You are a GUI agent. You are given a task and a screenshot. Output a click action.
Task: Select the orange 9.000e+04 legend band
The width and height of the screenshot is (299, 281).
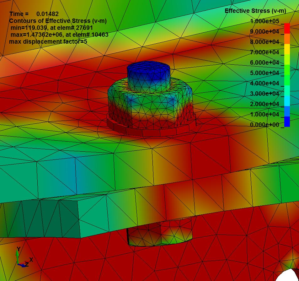287,38
